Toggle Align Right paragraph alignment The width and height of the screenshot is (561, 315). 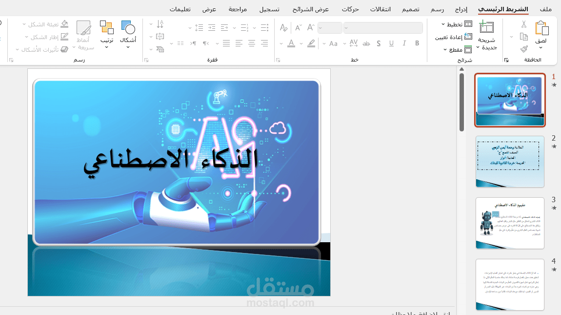coord(264,43)
